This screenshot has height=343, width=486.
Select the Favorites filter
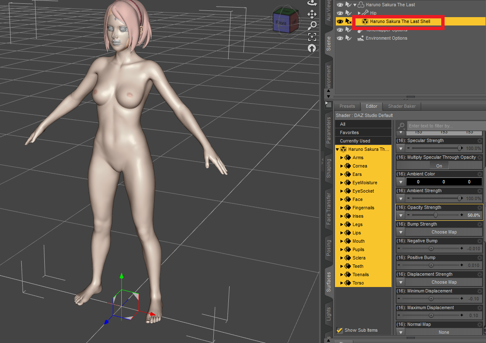363,132
